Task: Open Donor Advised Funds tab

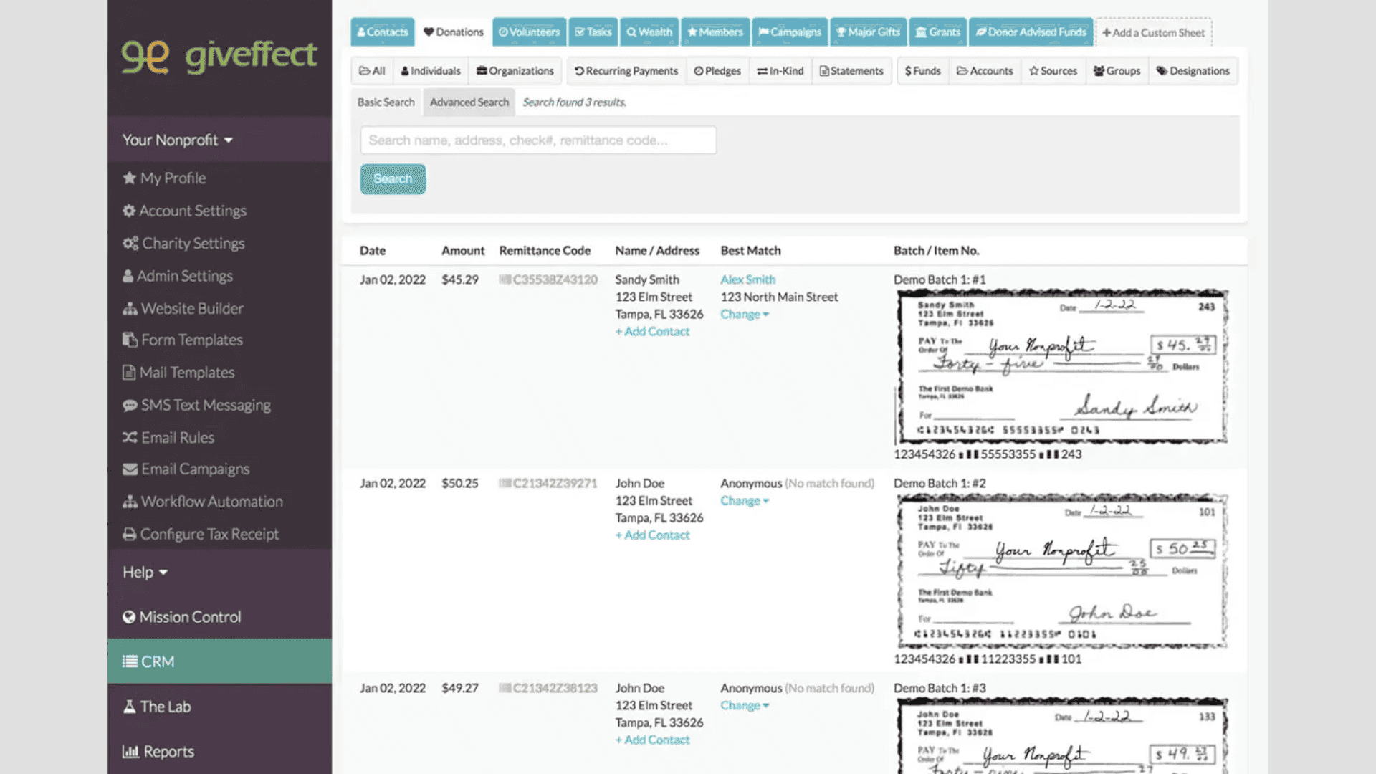Action: coord(1031,32)
